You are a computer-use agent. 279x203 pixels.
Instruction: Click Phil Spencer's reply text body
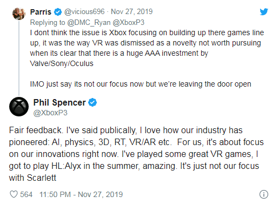[x=136, y=154]
